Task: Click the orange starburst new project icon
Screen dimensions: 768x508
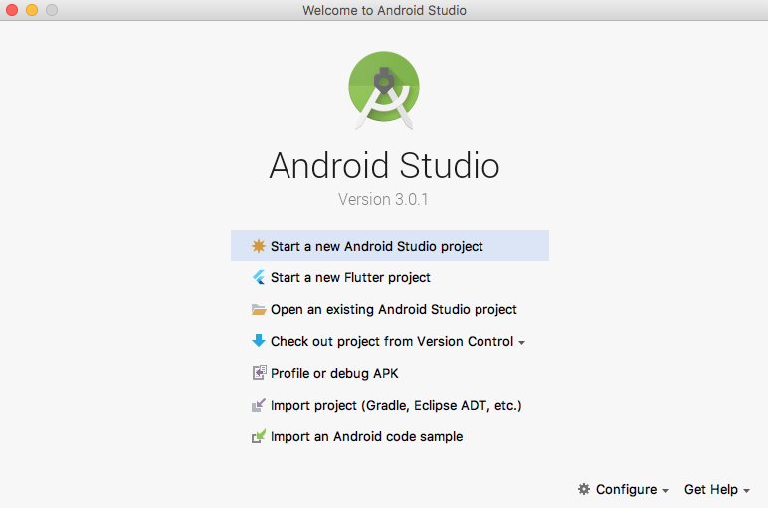Action: 258,246
